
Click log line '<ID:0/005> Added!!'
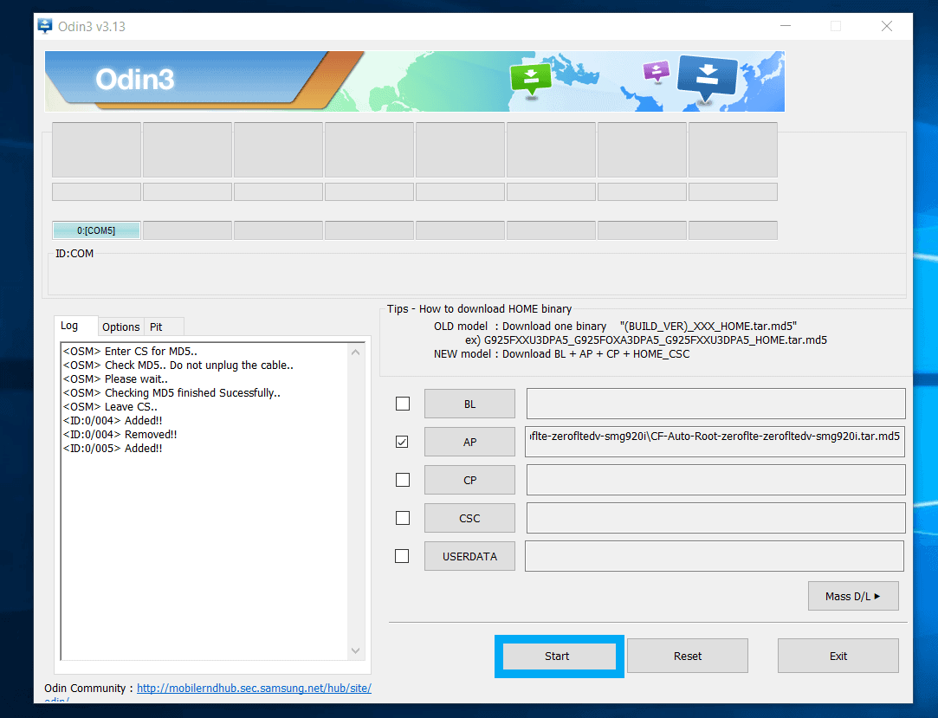(113, 448)
